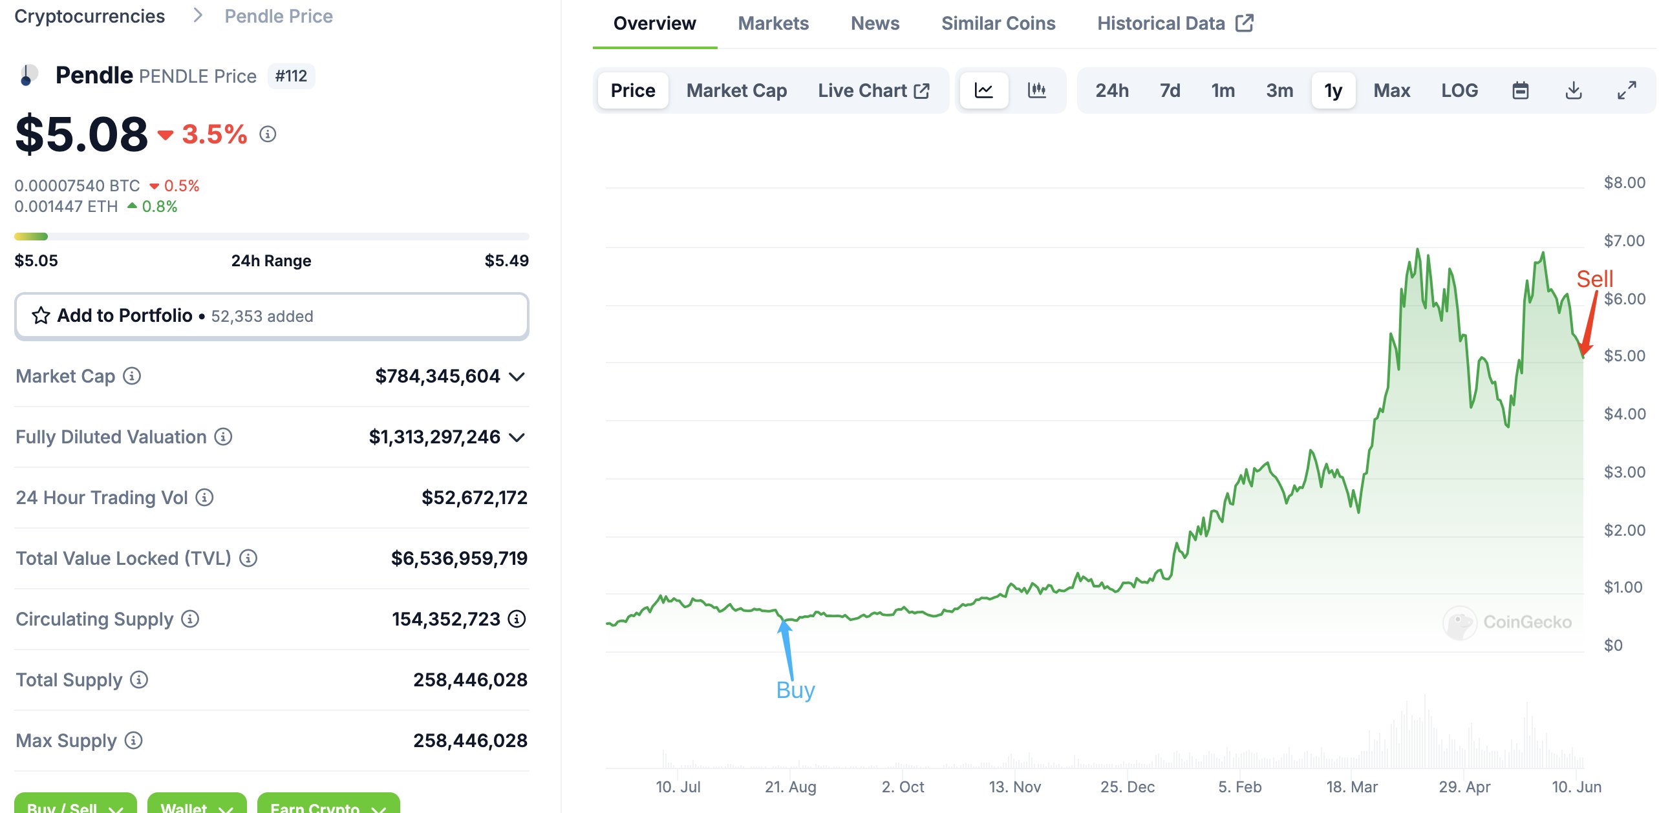
Task: Set chart range to 1m
Action: point(1223,90)
